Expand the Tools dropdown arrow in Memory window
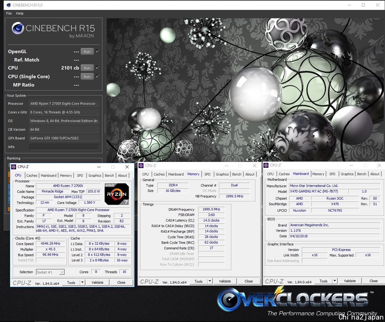The height and width of the screenshot is (322, 385). 210,281
